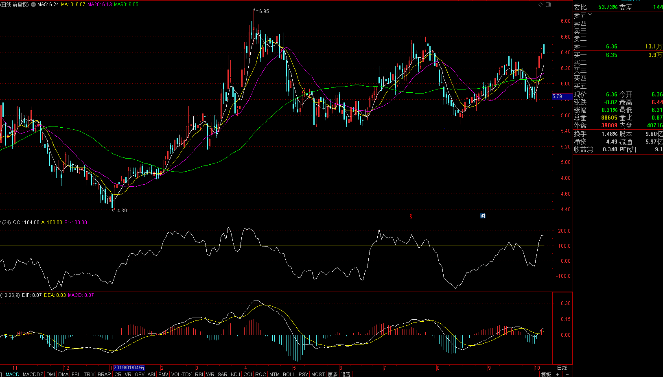Switch to the EMV indicator tab
Screen dimensions: 663x377
[x=164, y=374]
